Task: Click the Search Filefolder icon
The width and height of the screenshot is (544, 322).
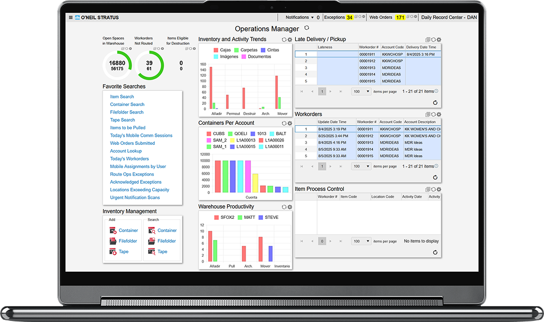Action: tap(152, 241)
